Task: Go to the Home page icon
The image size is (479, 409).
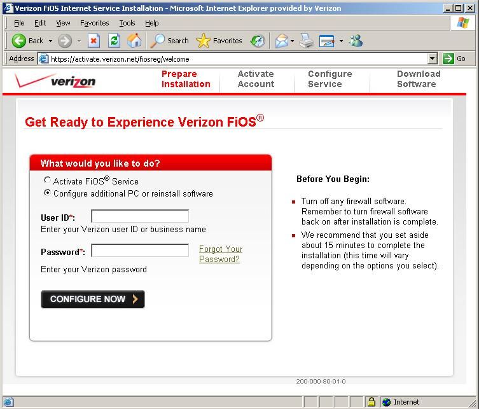Action: (134, 41)
